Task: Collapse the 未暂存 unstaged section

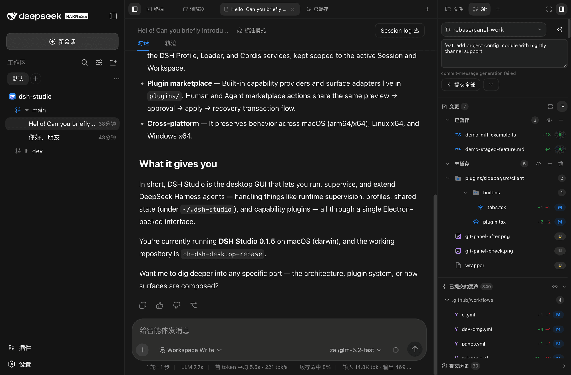Action: point(447,164)
